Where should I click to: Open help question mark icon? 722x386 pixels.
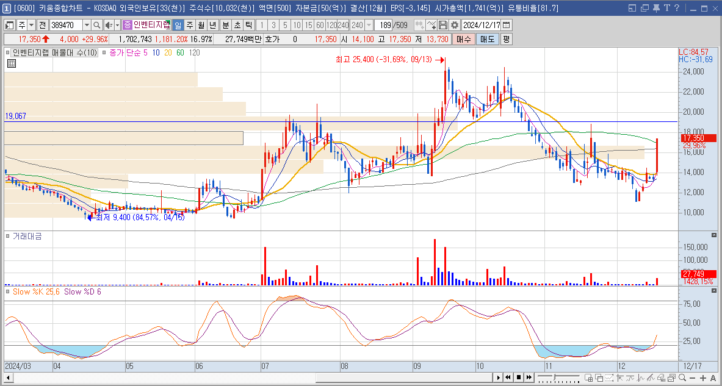point(676,8)
